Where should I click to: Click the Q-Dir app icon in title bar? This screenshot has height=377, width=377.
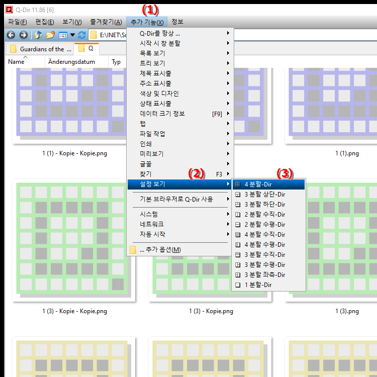pyautogui.click(x=9, y=10)
